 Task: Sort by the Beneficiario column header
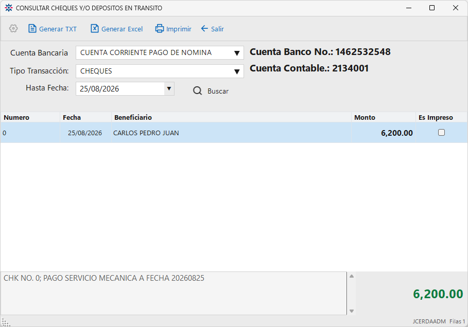[x=231, y=117]
